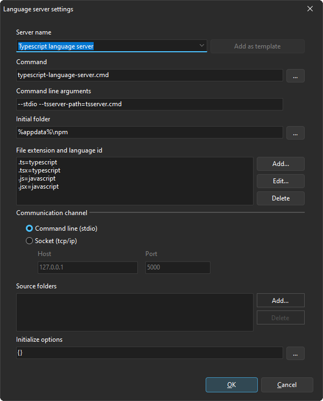Image resolution: width=323 pixels, height=401 pixels.
Task: Cancel the language server settings
Action: point(287,385)
